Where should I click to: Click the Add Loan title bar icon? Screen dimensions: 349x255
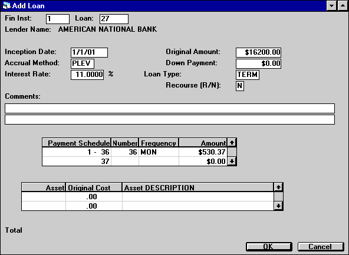(x=6, y=5)
